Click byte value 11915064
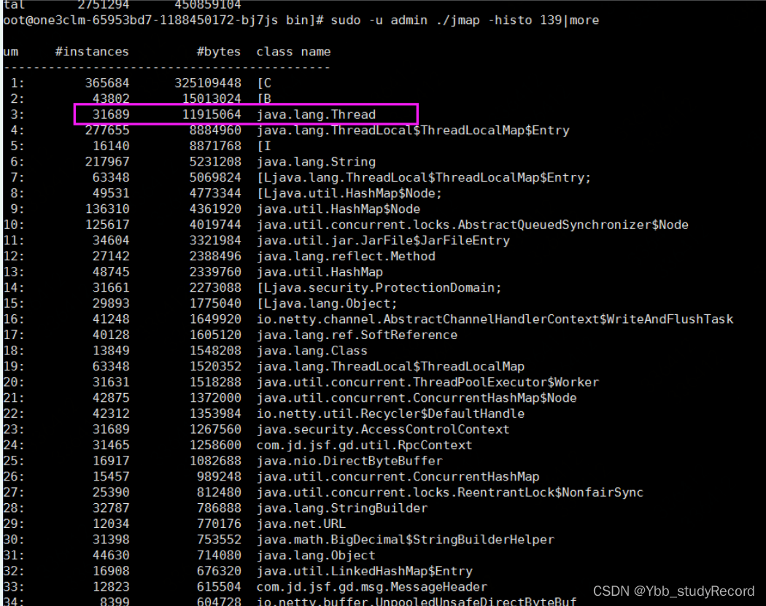 212,114
